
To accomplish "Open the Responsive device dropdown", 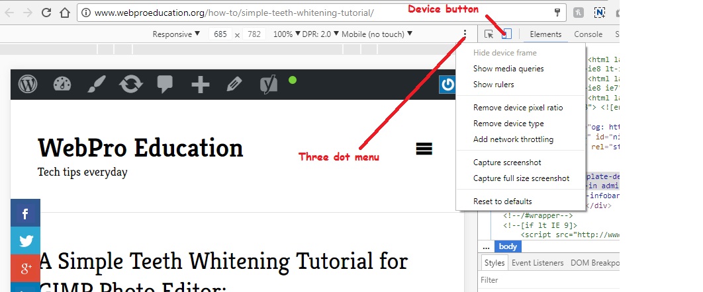I will click(x=176, y=34).
